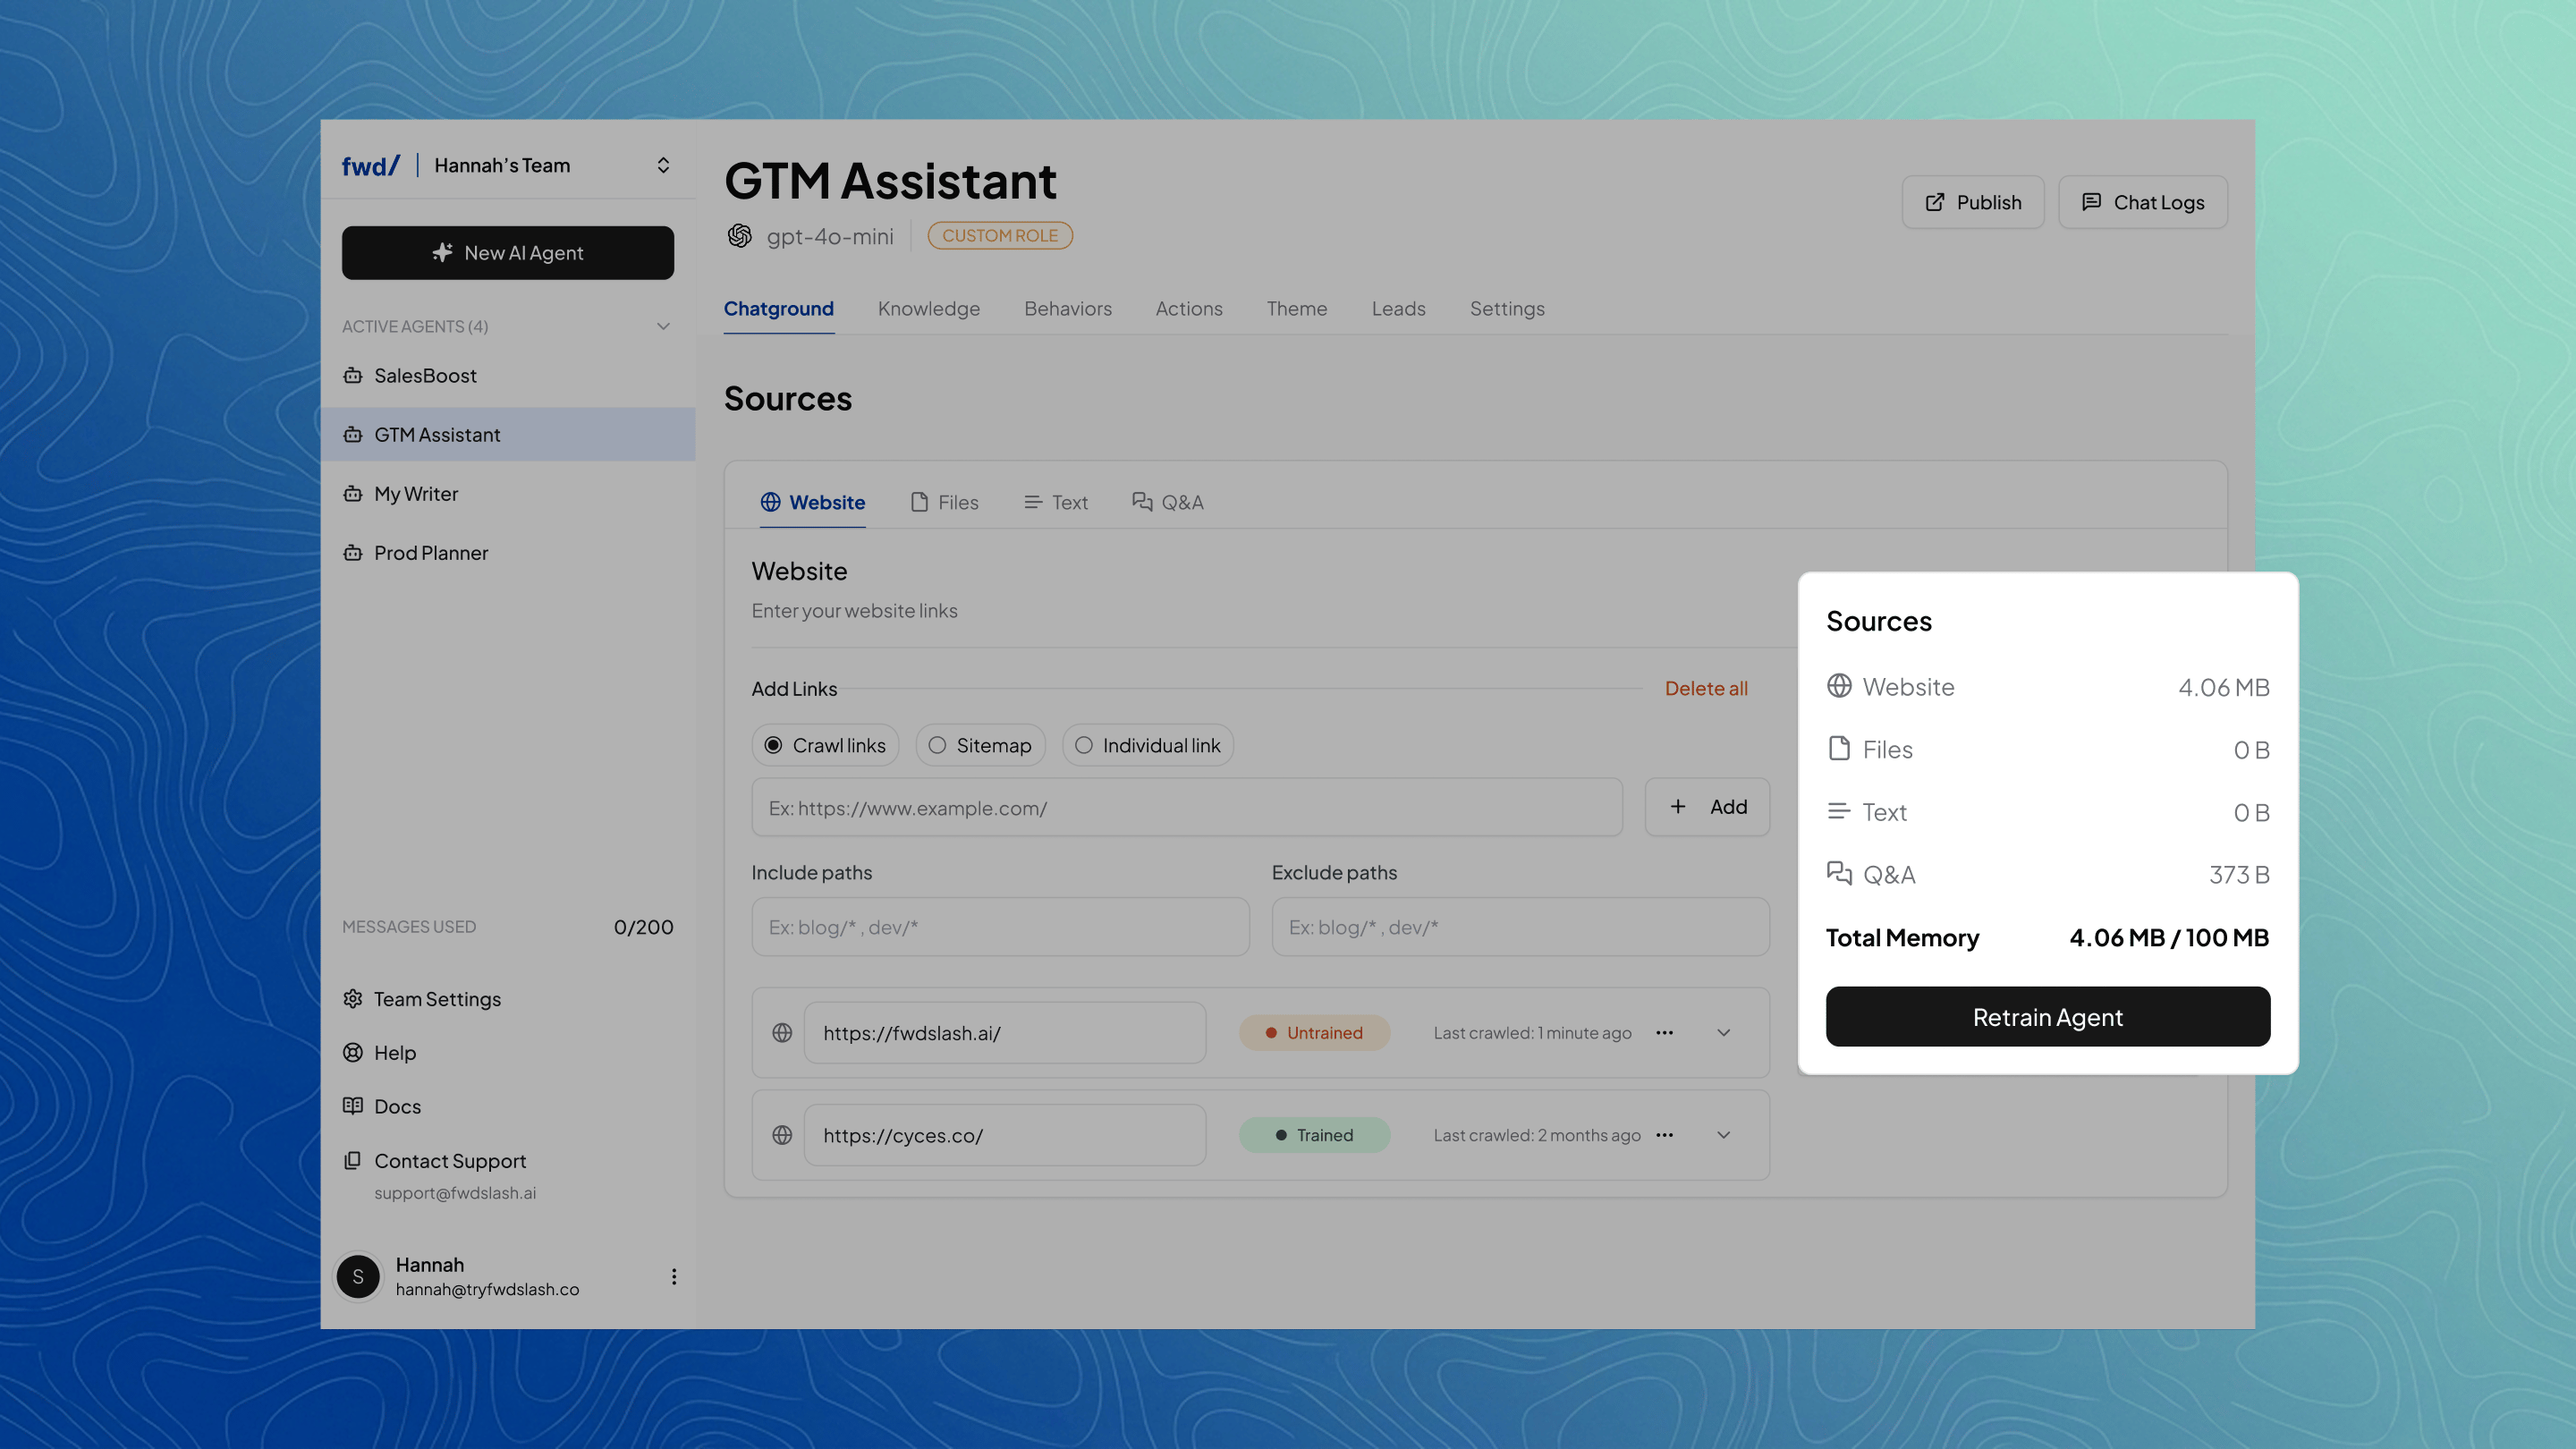Open more options for cyces.co row

tap(1664, 1135)
